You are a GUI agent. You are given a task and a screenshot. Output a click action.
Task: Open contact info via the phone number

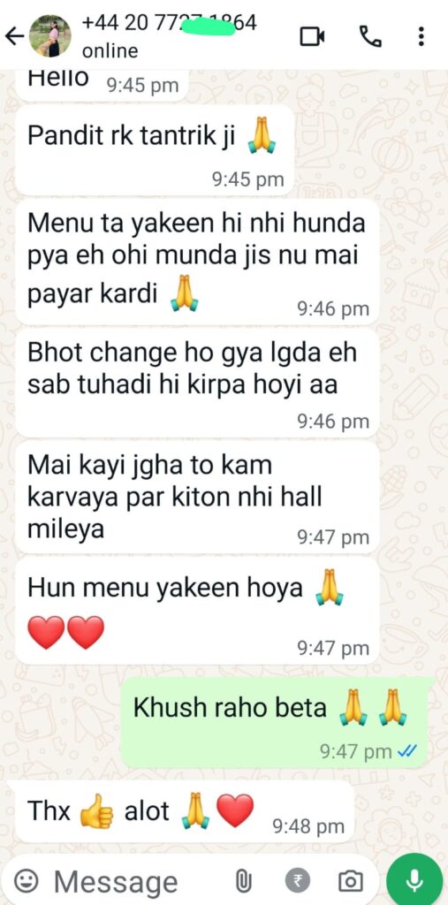pyautogui.click(x=169, y=23)
